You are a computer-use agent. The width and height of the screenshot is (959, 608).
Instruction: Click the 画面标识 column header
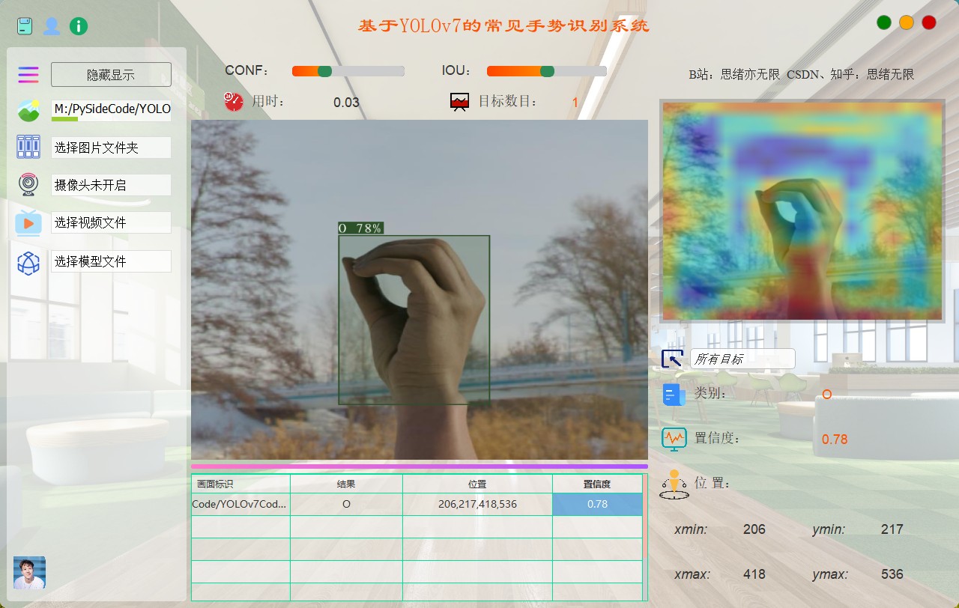[x=241, y=484]
